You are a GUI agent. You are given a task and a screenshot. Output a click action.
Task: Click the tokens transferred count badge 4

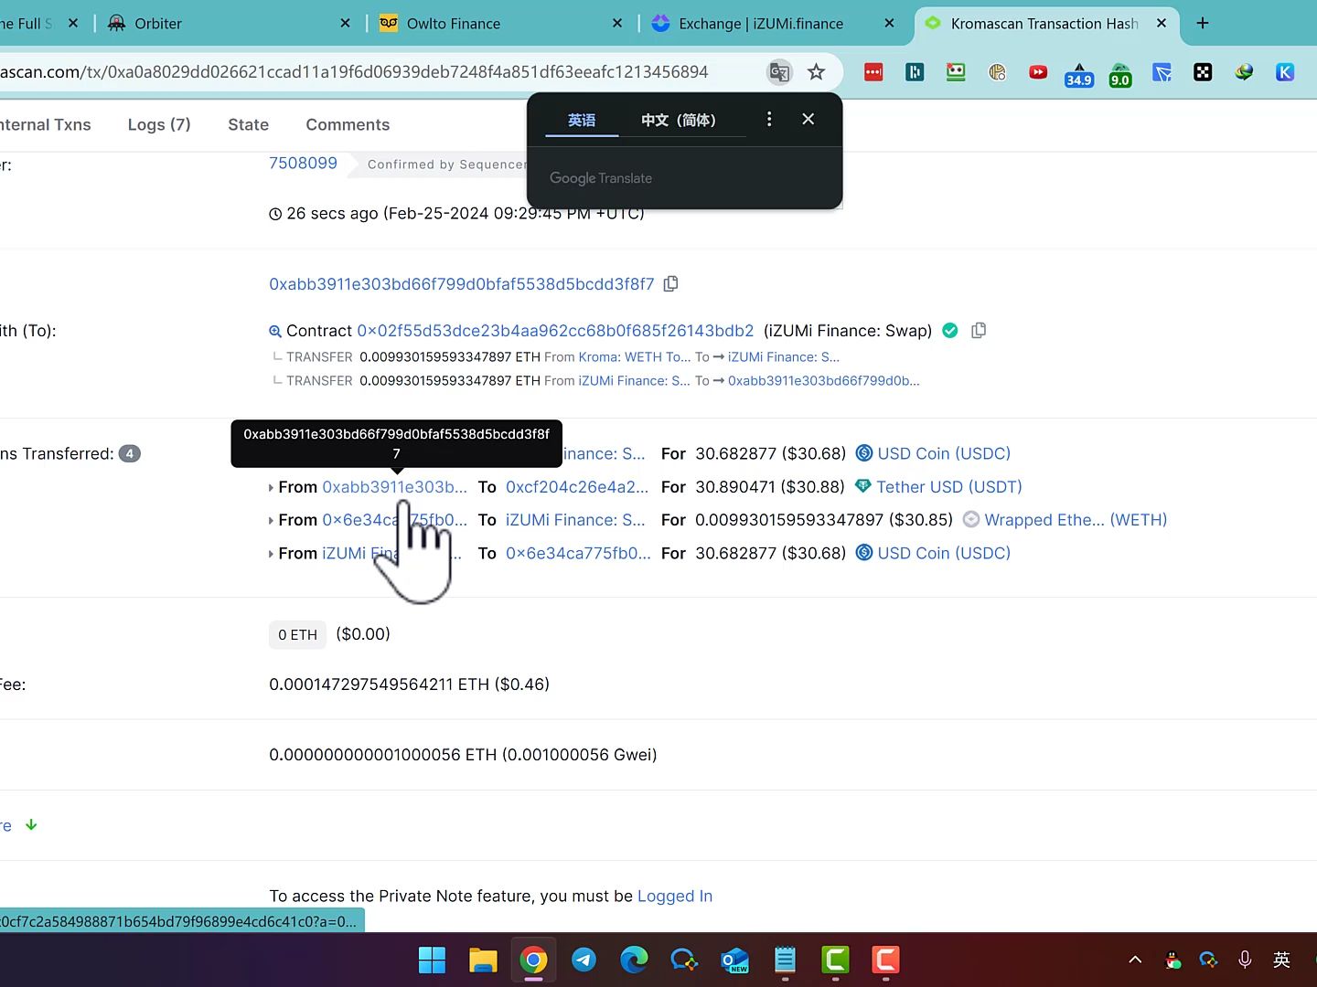point(130,453)
